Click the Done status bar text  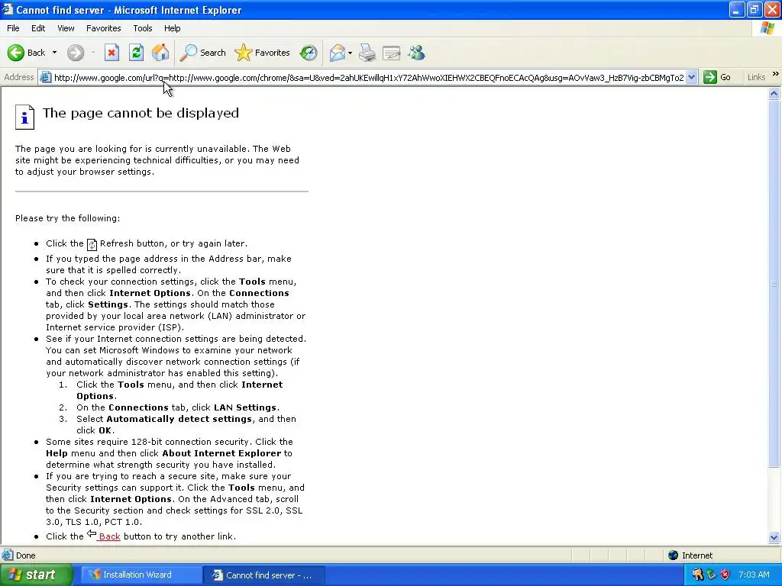25,555
